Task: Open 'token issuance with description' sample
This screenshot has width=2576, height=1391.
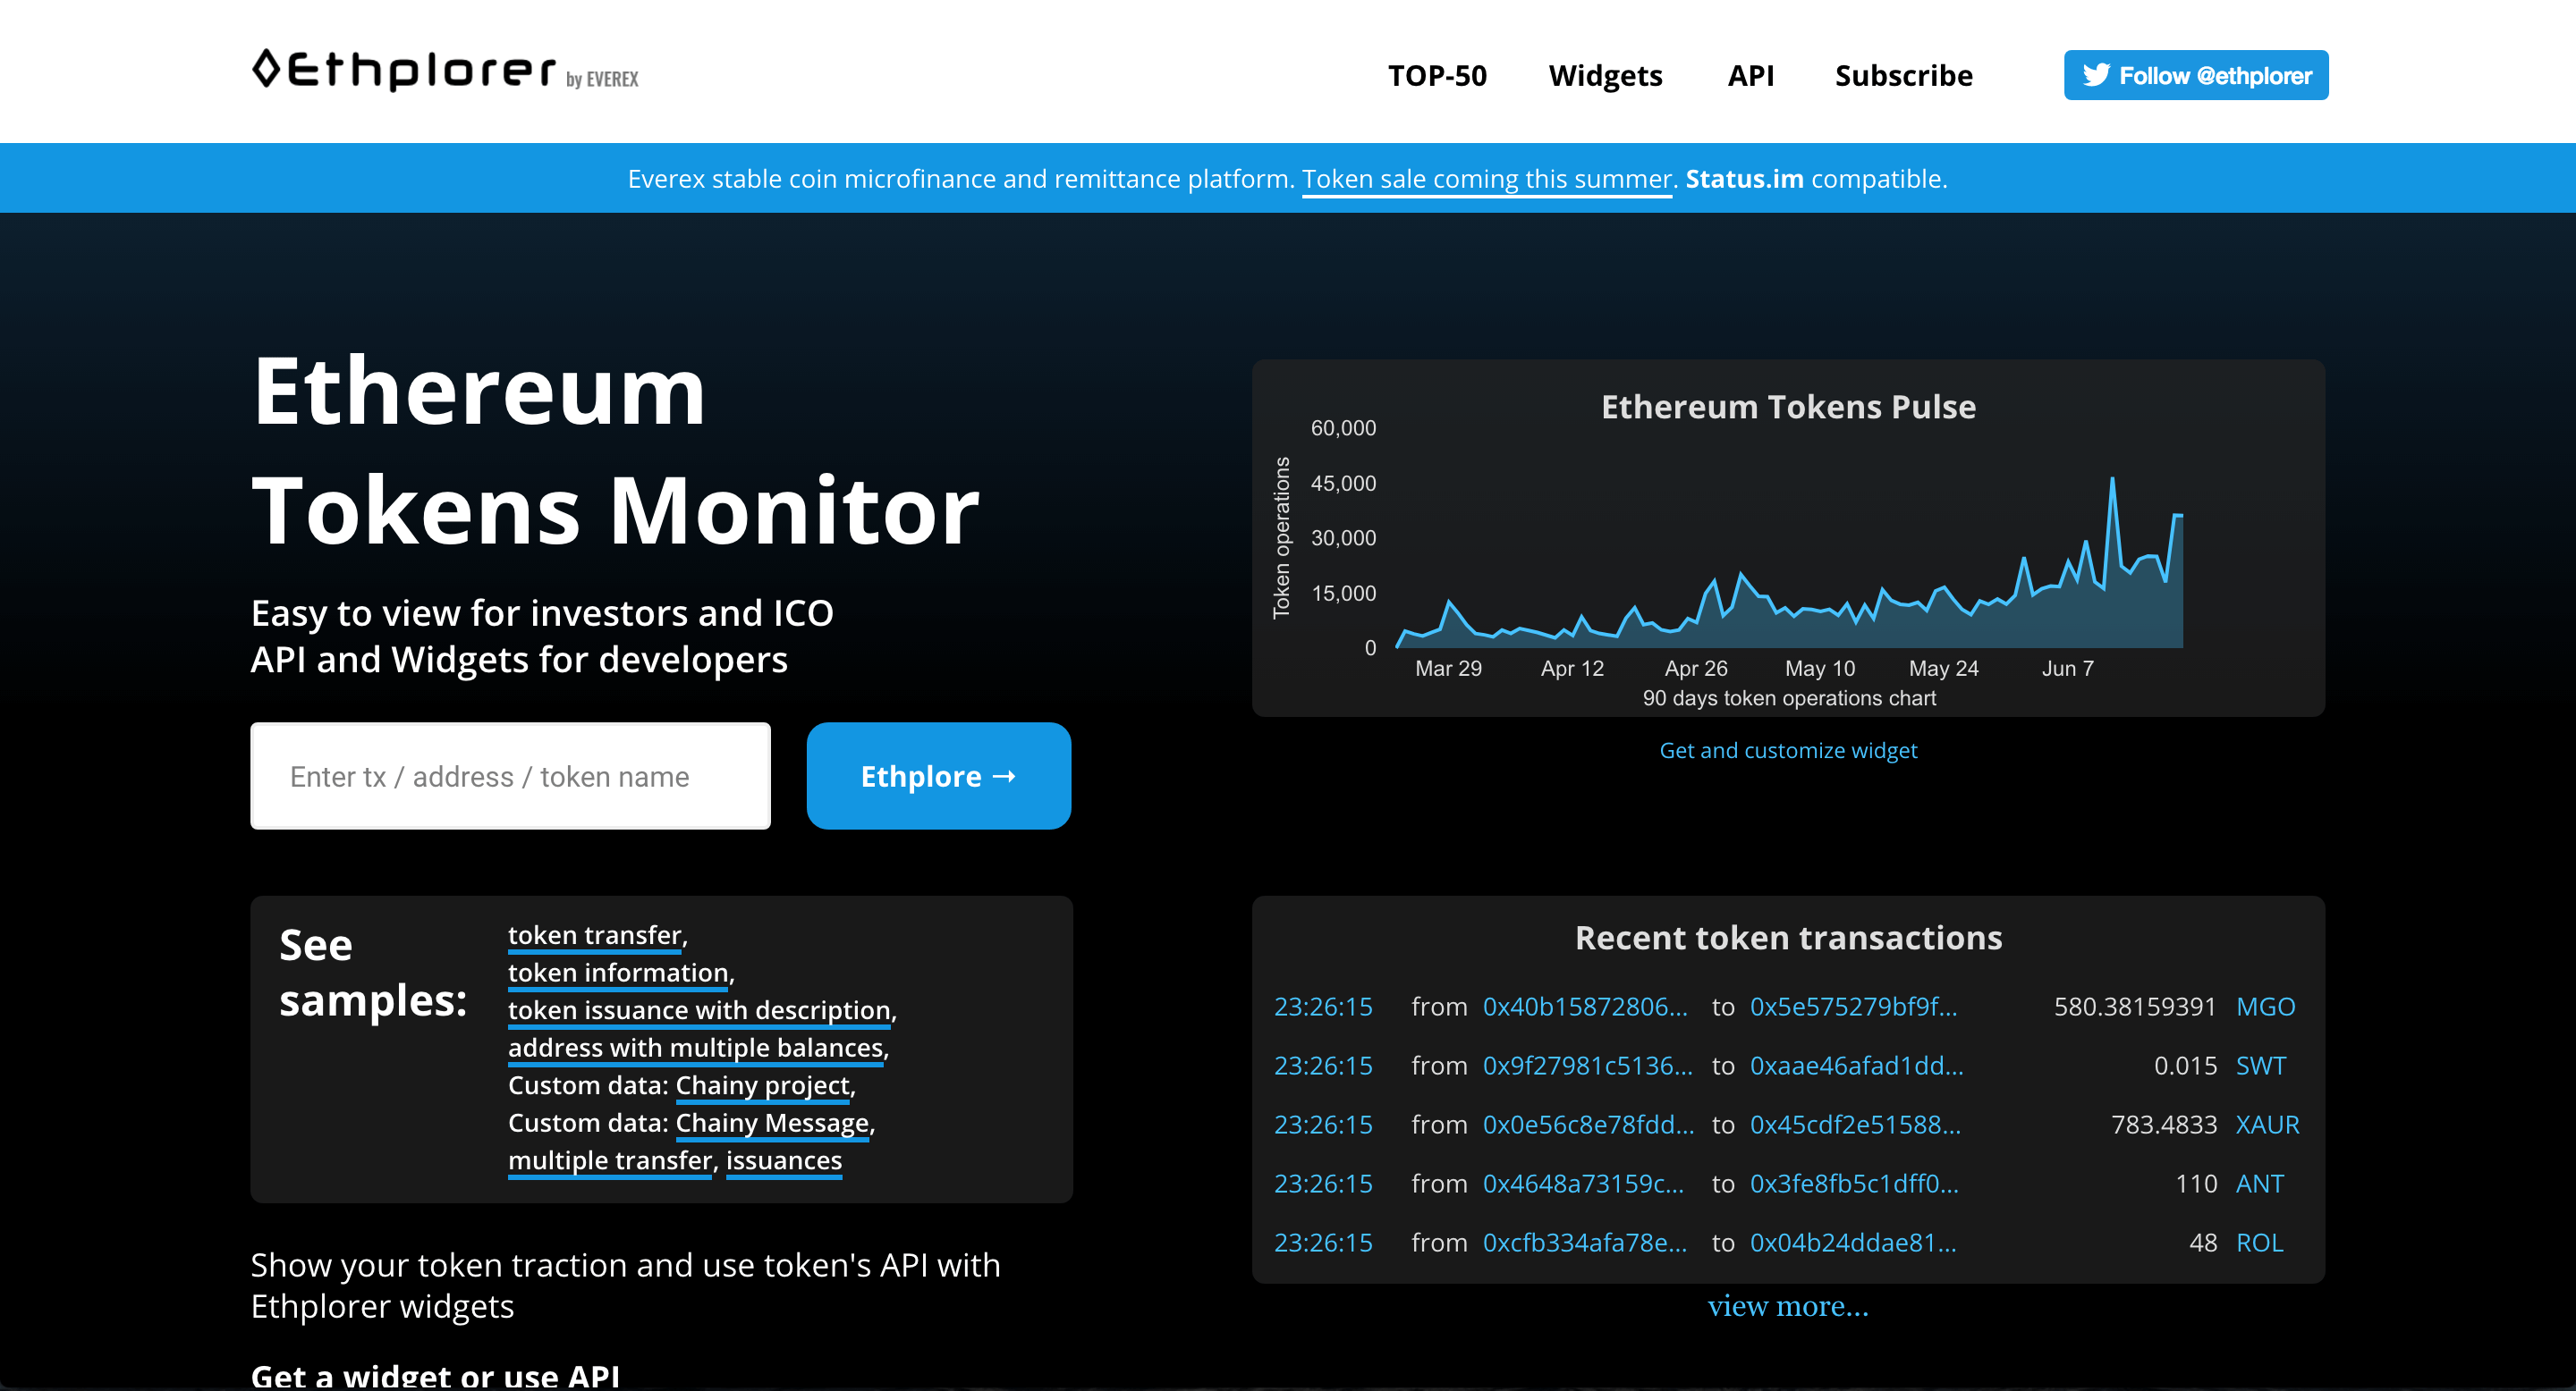Action: click(699, 1010)
